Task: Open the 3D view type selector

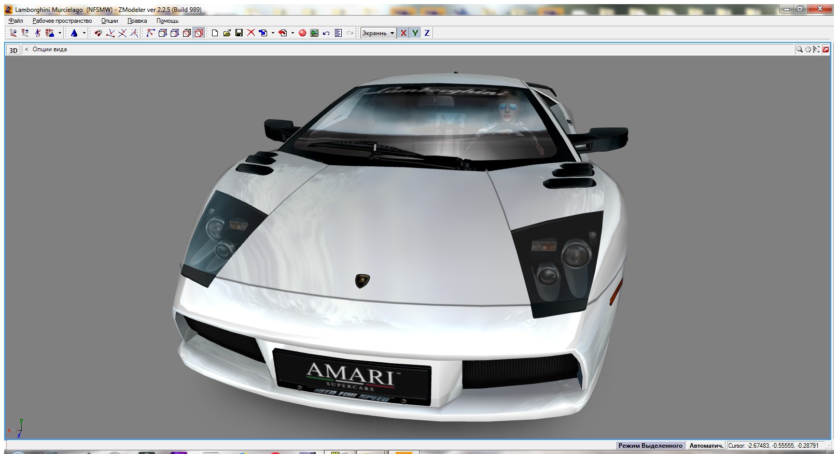Action: pyautogui.click(x=13, y=50)
